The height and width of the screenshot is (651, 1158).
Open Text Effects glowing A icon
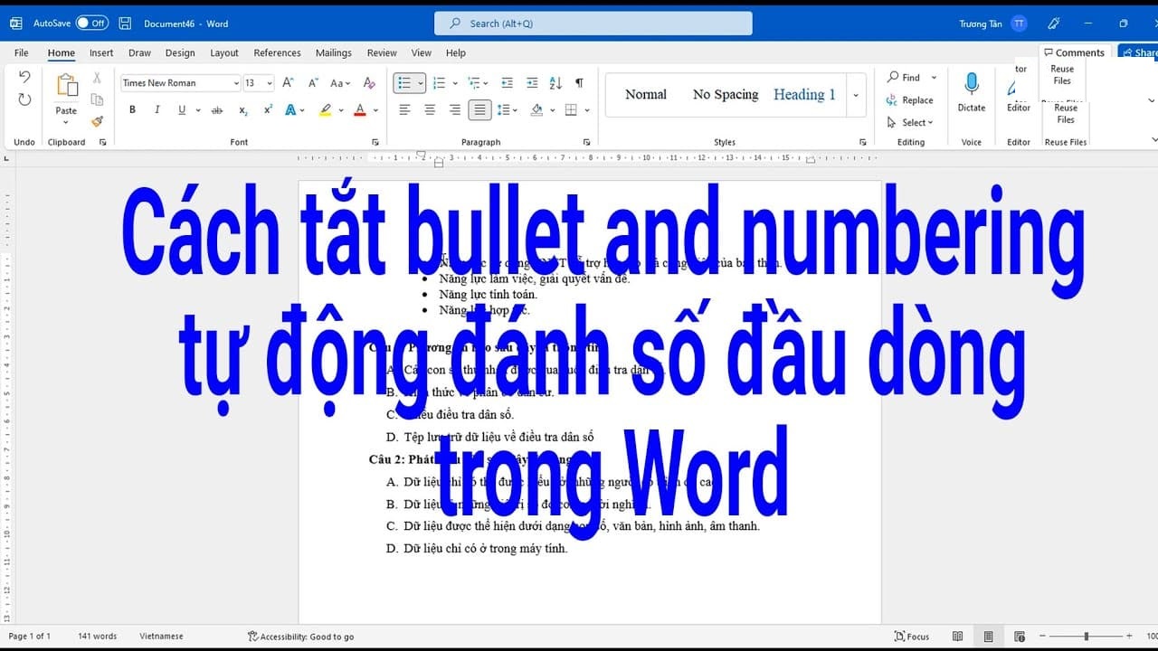[x=290, y=110]
